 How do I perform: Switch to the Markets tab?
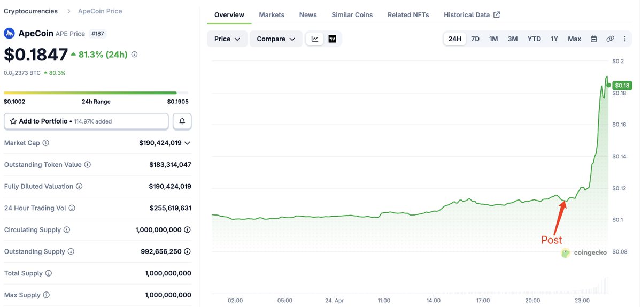click(x=272, y=15)
